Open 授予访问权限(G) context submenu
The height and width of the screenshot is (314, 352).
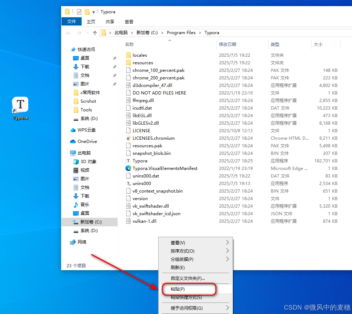pyautogui.click(x=196, y=308)
